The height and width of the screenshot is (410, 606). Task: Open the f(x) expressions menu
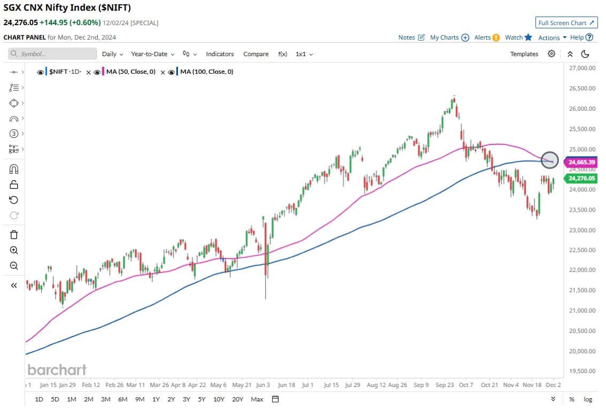pos(283,54)
